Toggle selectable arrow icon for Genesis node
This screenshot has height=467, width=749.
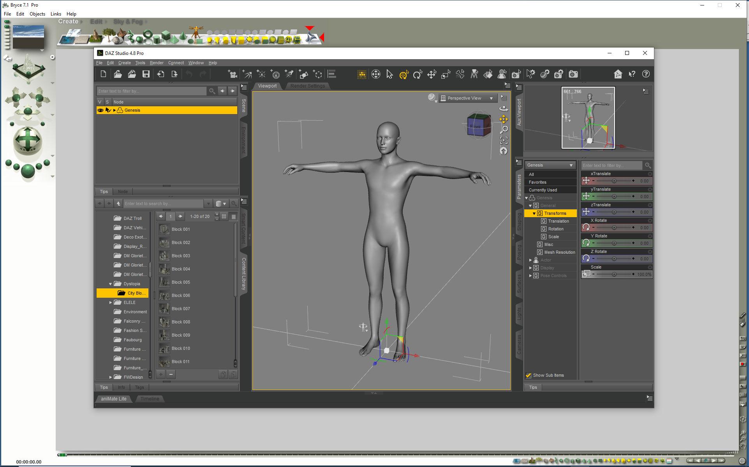click(x=108, y=110)
